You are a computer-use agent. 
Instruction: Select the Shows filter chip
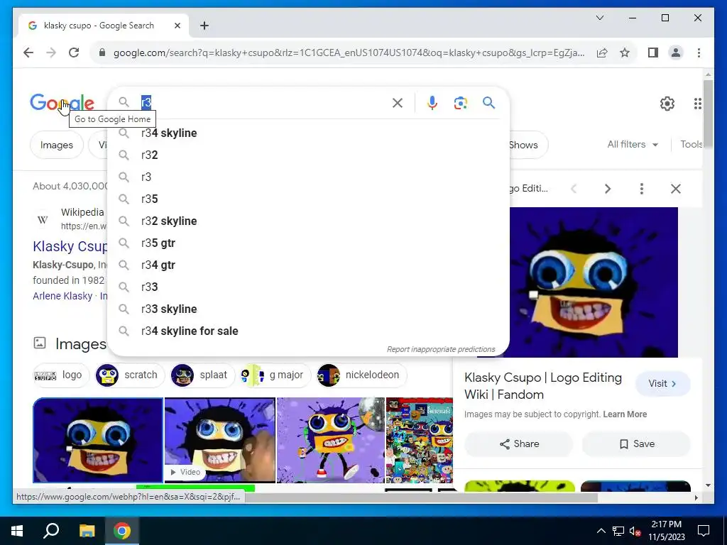click(x=528, y=145)
